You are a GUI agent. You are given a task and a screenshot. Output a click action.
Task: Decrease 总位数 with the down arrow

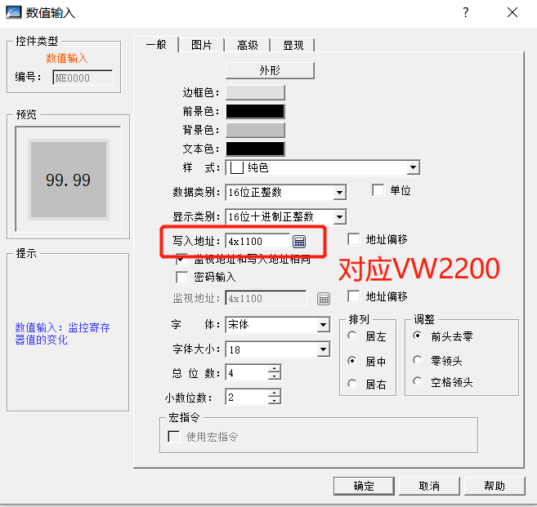275,376
